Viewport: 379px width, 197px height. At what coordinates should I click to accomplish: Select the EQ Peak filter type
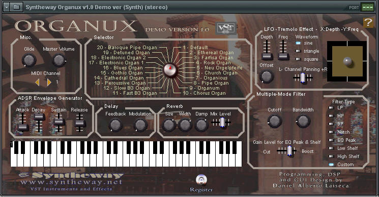coord(331,140)
